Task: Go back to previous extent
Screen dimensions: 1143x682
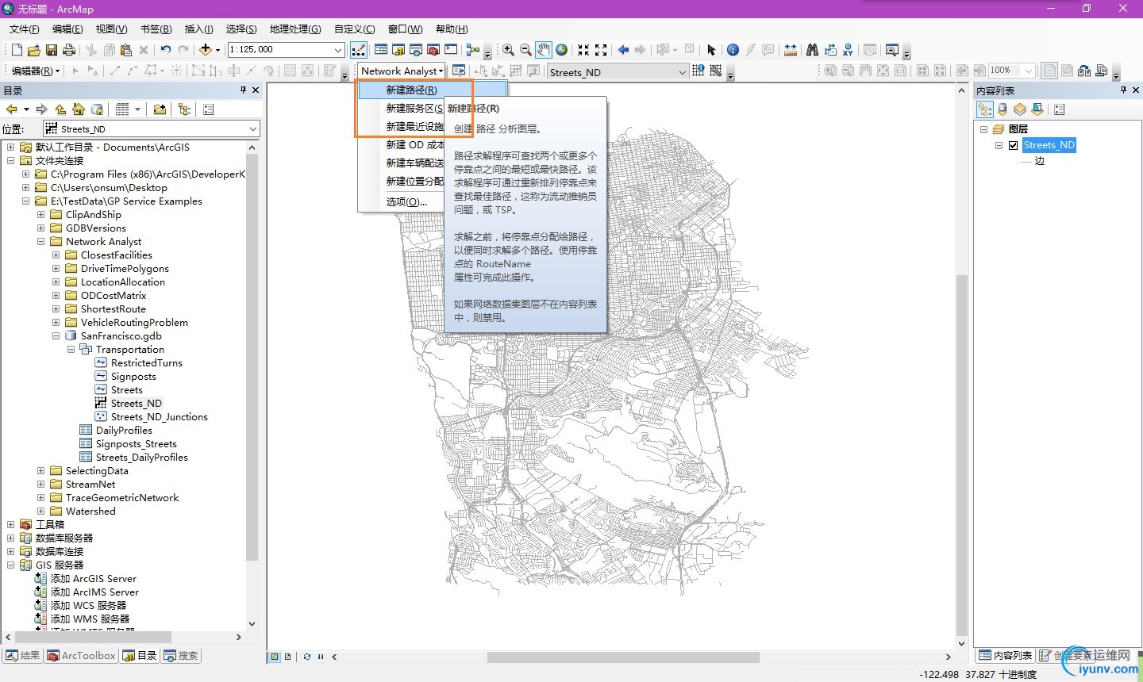Action: pos(623,50)
